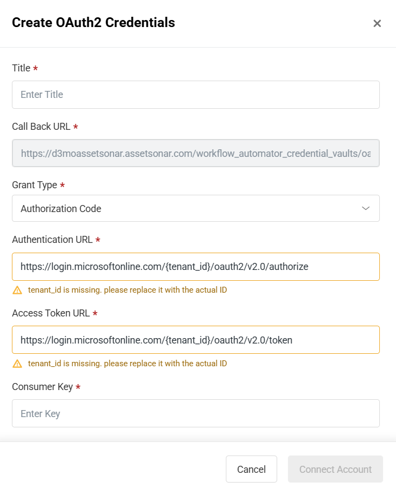Click the tenant_id warning message under Authentication URL

point(127,290)
